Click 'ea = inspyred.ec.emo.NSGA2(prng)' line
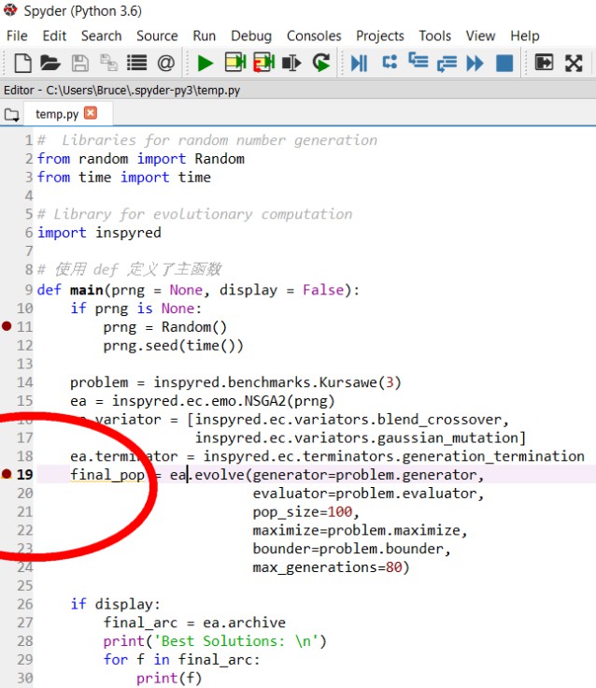 203,401
